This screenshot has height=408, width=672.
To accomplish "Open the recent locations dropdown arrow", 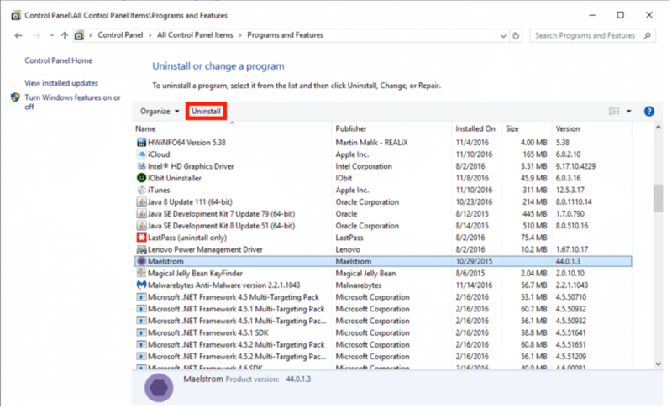I will pyautogui.click(x=51, y=35).
